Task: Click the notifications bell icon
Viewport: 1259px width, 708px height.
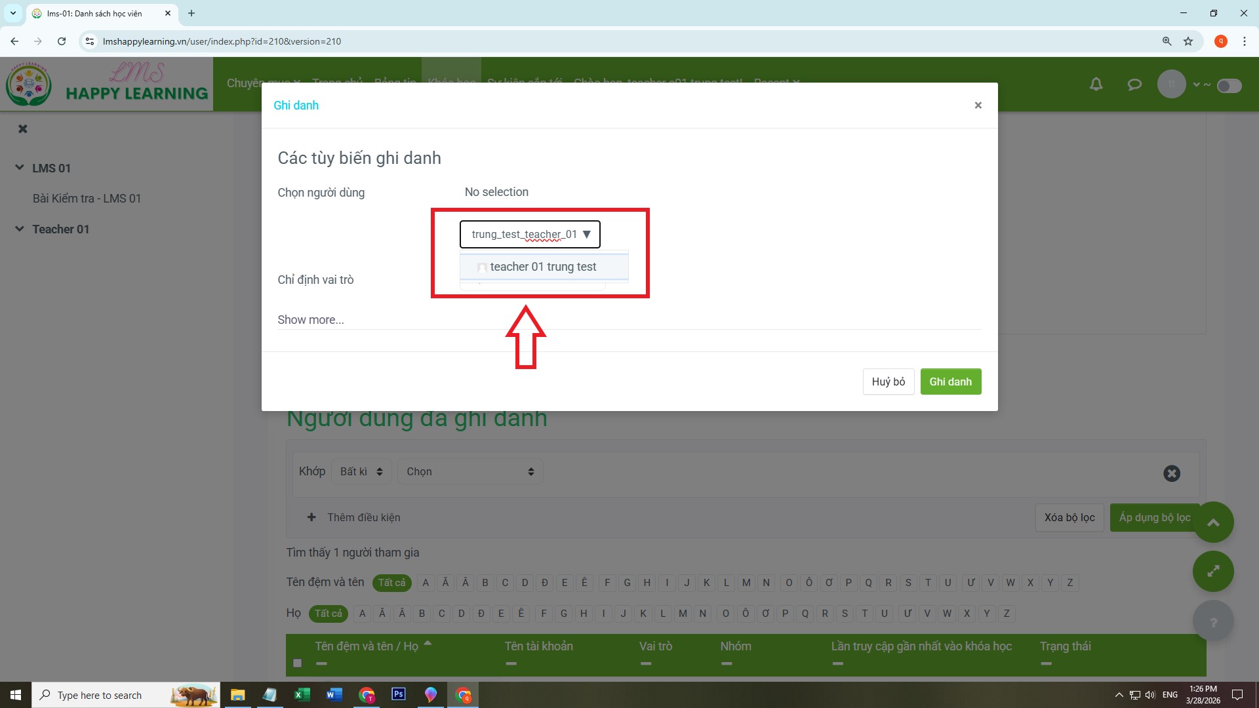Action: tap(1096, 84)
